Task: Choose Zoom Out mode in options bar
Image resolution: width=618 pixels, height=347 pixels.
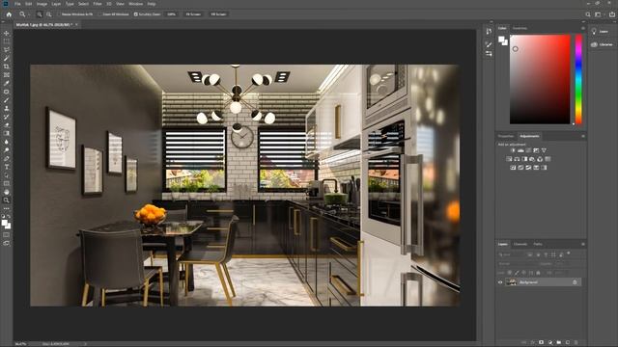Action: [x=49, y=14]
